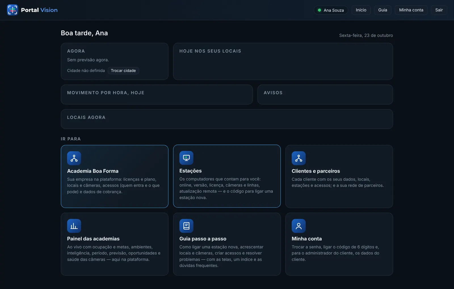The height and width of the screenshot is (289, 454).
Task: Click the Ana Souza user badge
Action: pyautogui.click(x=331, y=10)
